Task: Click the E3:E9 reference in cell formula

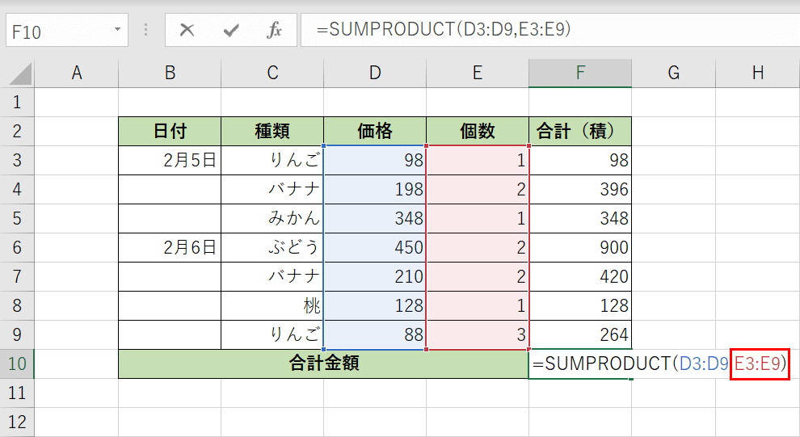Action: pyautogui.click(x=760, y=364)
